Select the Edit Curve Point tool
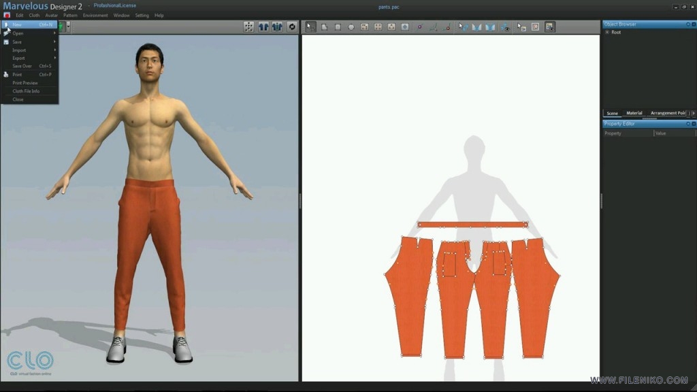 447,27
